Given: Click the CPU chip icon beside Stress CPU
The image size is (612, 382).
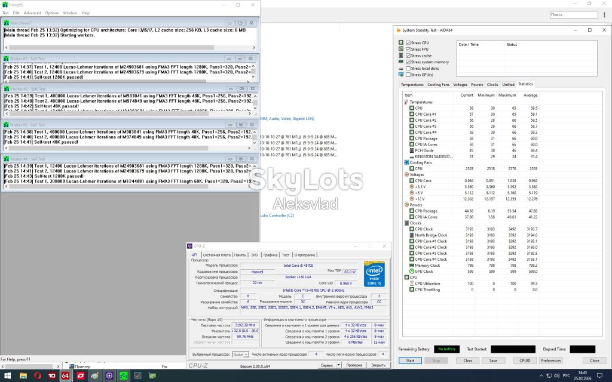Looking at the screenshot, I should (x=401, y=42).
